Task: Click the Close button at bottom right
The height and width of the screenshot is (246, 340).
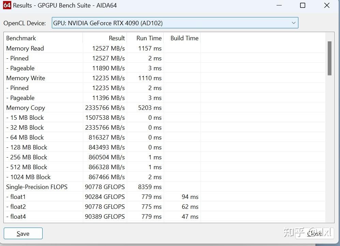Action: (314, 233)
